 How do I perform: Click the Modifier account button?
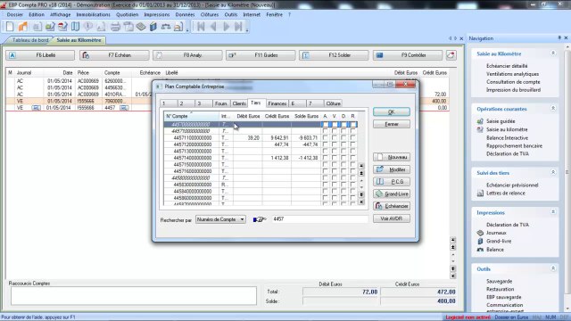coord(391,169)
